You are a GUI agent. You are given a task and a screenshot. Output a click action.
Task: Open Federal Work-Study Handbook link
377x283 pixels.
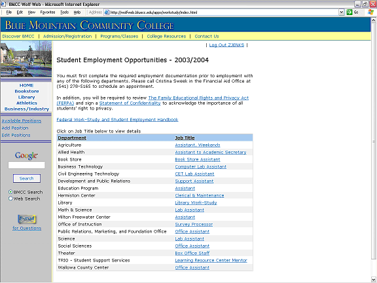117,120
